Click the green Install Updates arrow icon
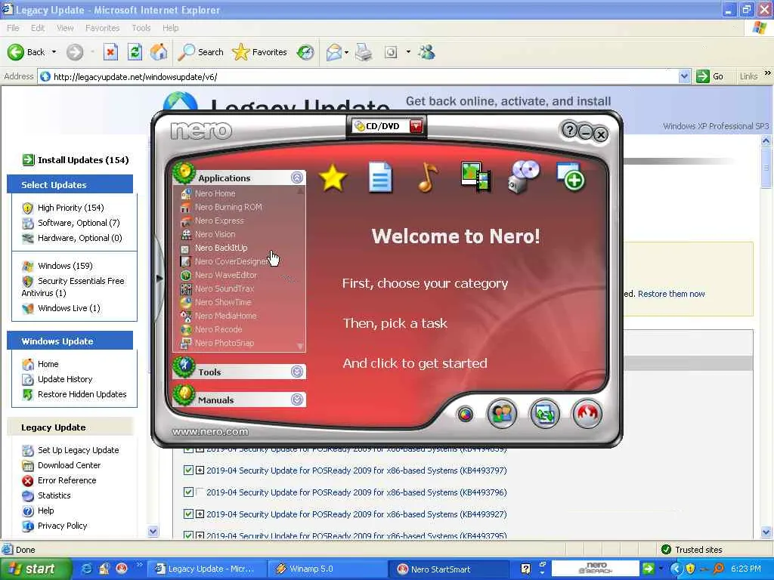774x580 pixels. click(x=28, y=160)
